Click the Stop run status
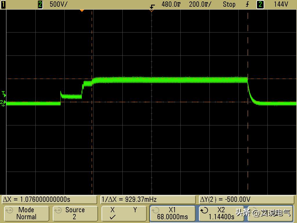The height and width of the screenshot is (223, 297). coord(229,4)
